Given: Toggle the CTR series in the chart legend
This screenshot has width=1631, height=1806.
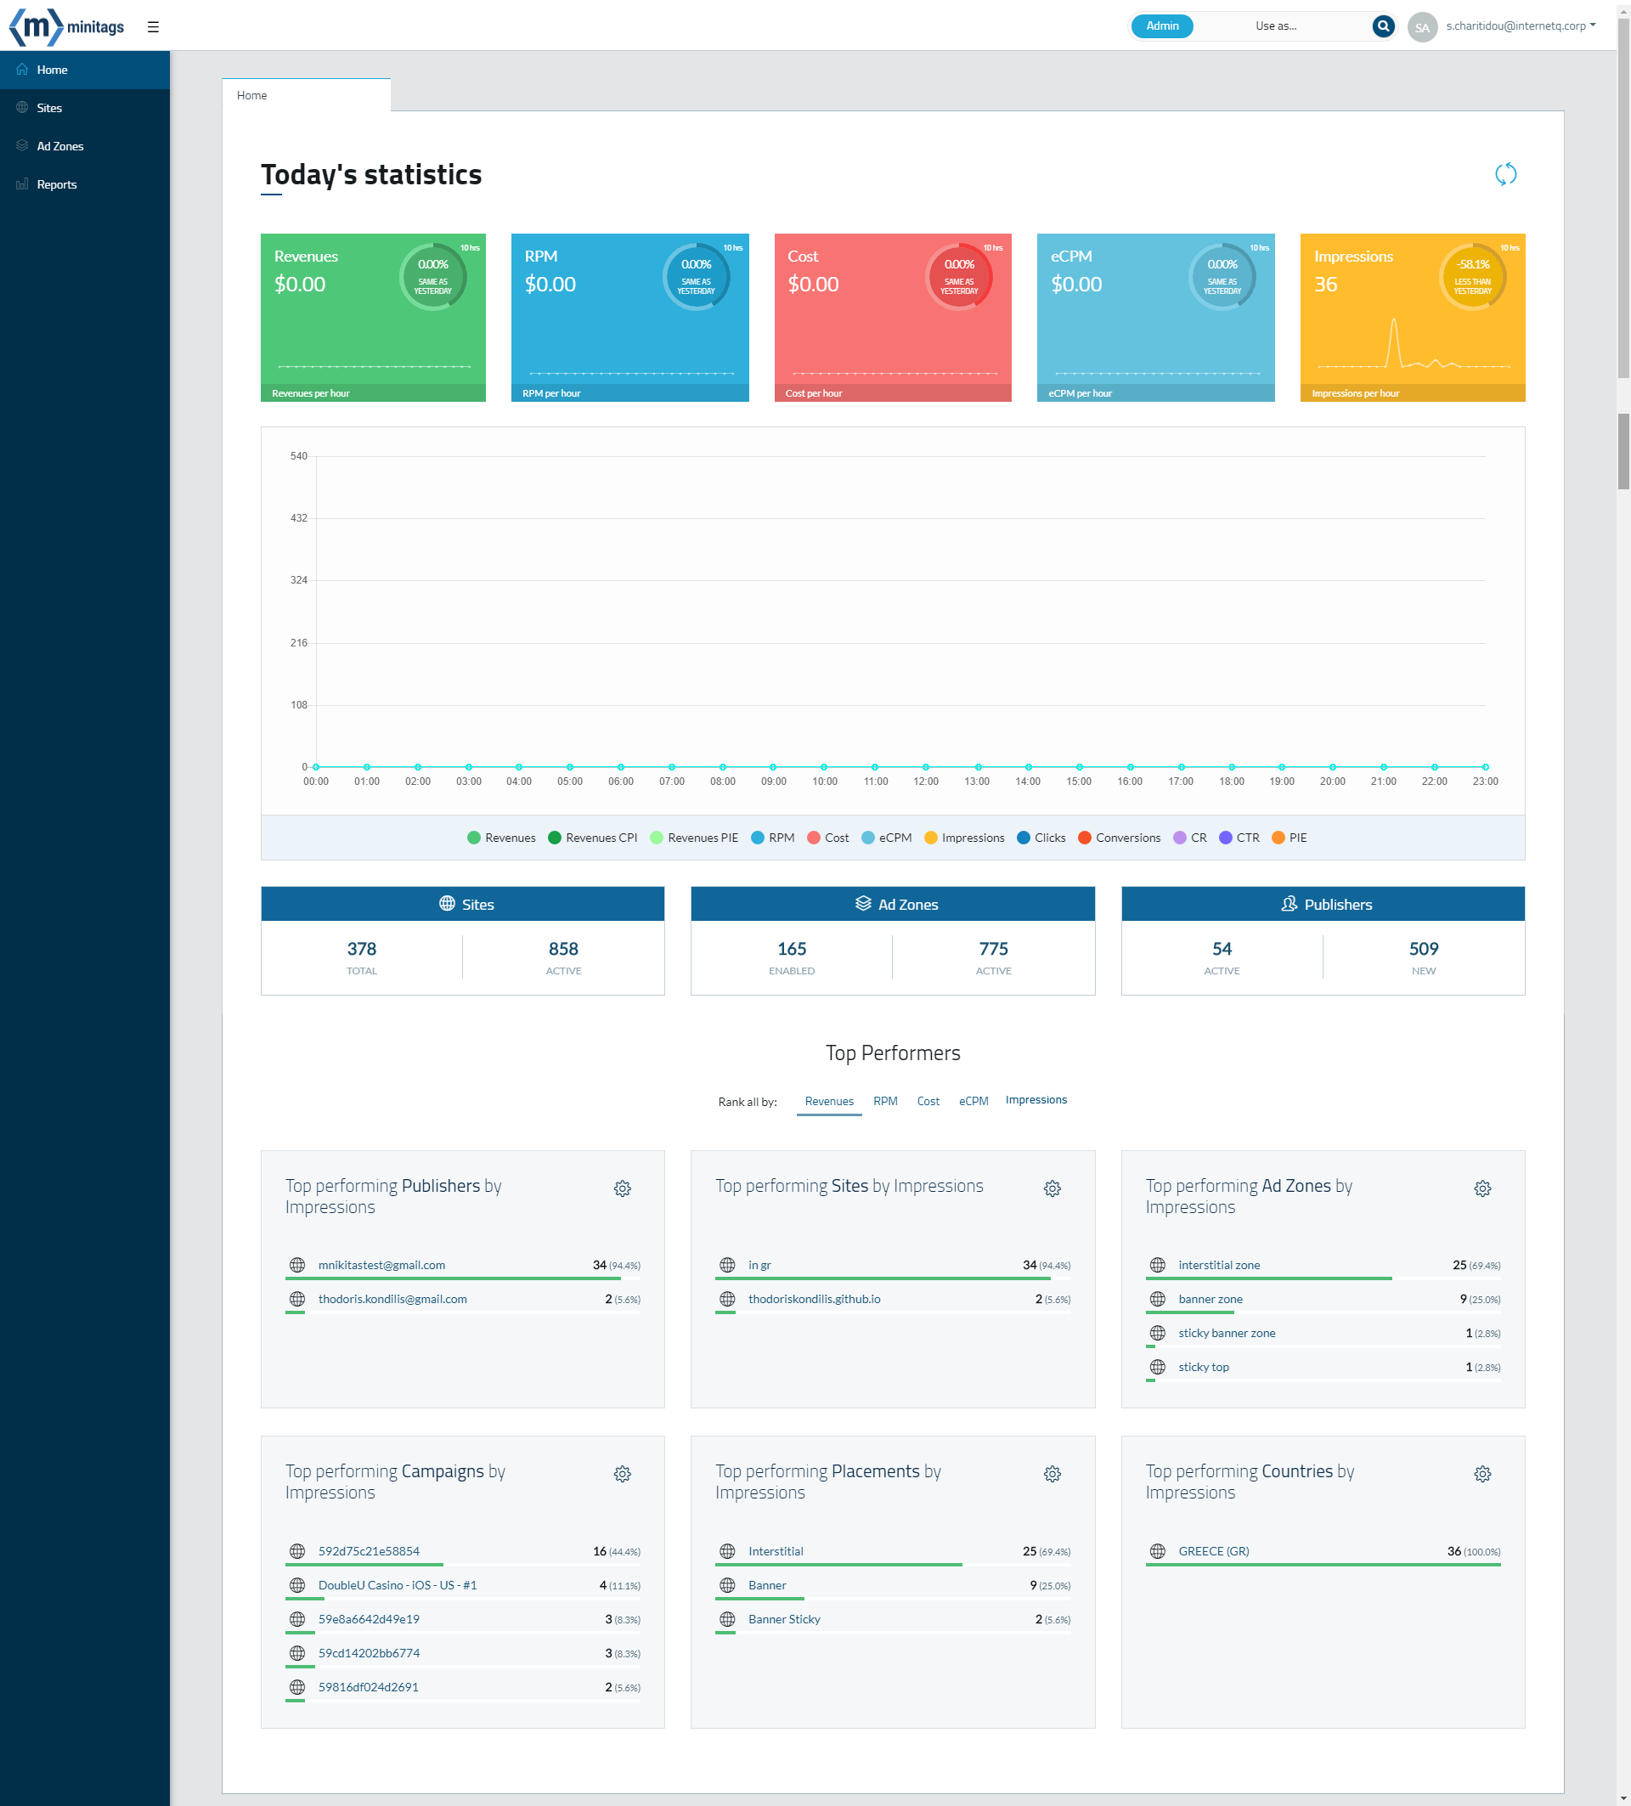Looking at the screenshot, I should (x=1247, y=838).
